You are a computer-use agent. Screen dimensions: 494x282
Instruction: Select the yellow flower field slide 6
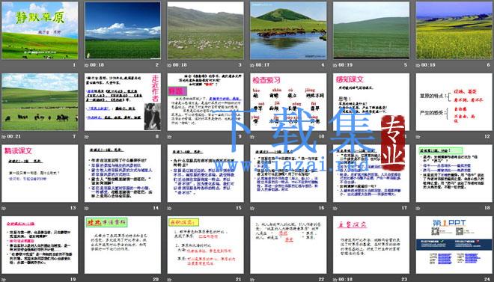pyautogui.click(x=454, y=31)
